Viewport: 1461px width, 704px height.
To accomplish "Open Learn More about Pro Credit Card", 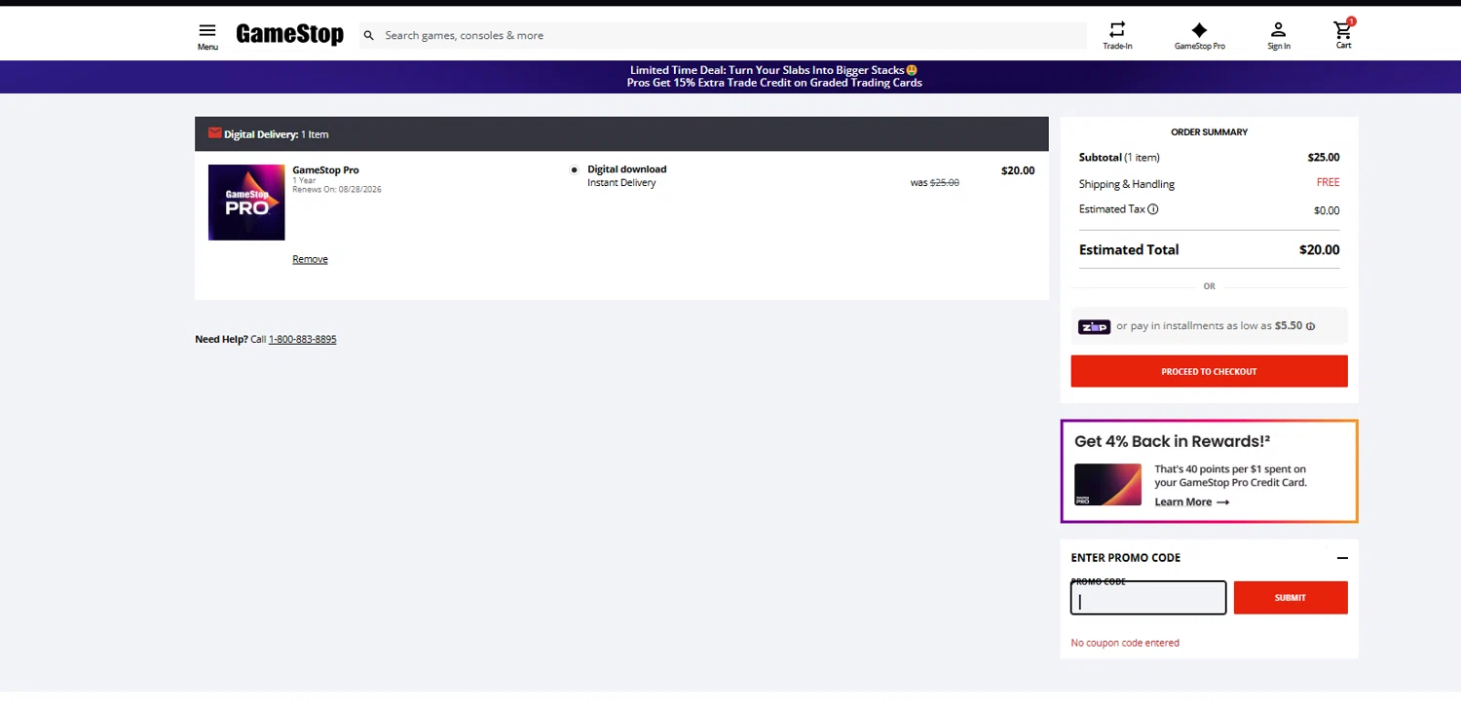I will click(x=1191, y=502).
